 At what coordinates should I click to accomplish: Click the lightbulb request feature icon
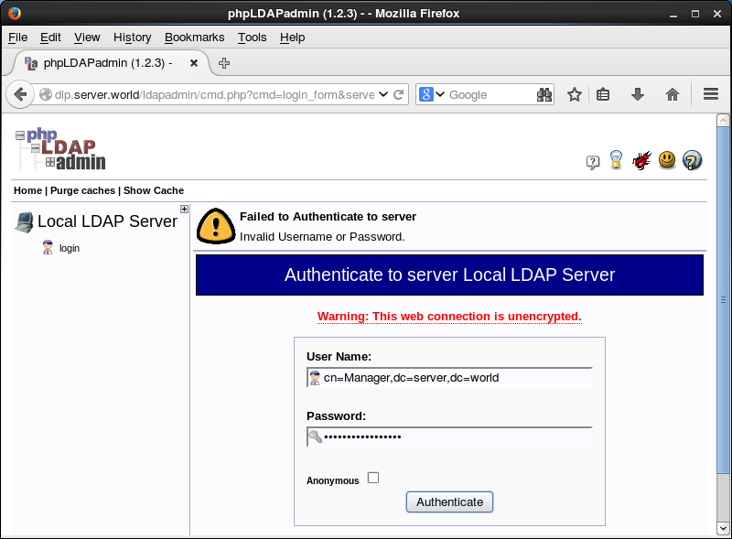click(x=617, y=160)
